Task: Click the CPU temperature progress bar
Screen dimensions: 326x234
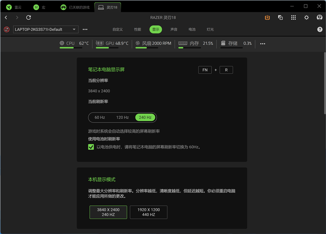Action: (71, 48)
